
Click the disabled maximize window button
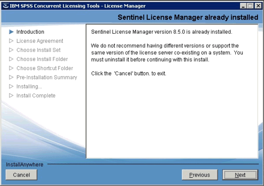coord(250,6)
